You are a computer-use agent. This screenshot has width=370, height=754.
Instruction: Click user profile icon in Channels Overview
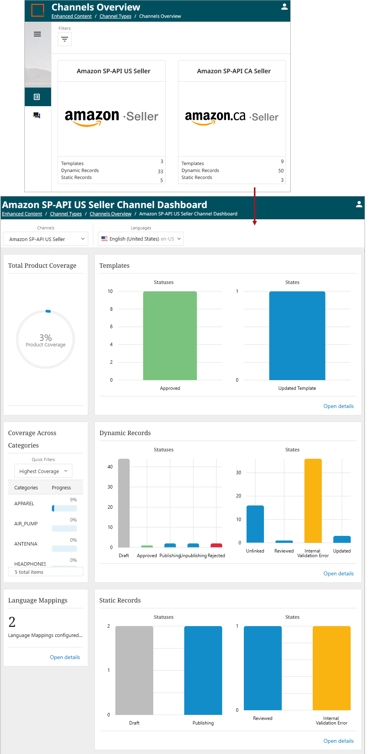284,7
